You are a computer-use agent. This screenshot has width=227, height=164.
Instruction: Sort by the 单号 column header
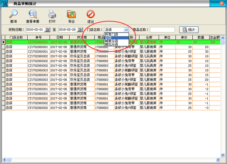(38, 37)
